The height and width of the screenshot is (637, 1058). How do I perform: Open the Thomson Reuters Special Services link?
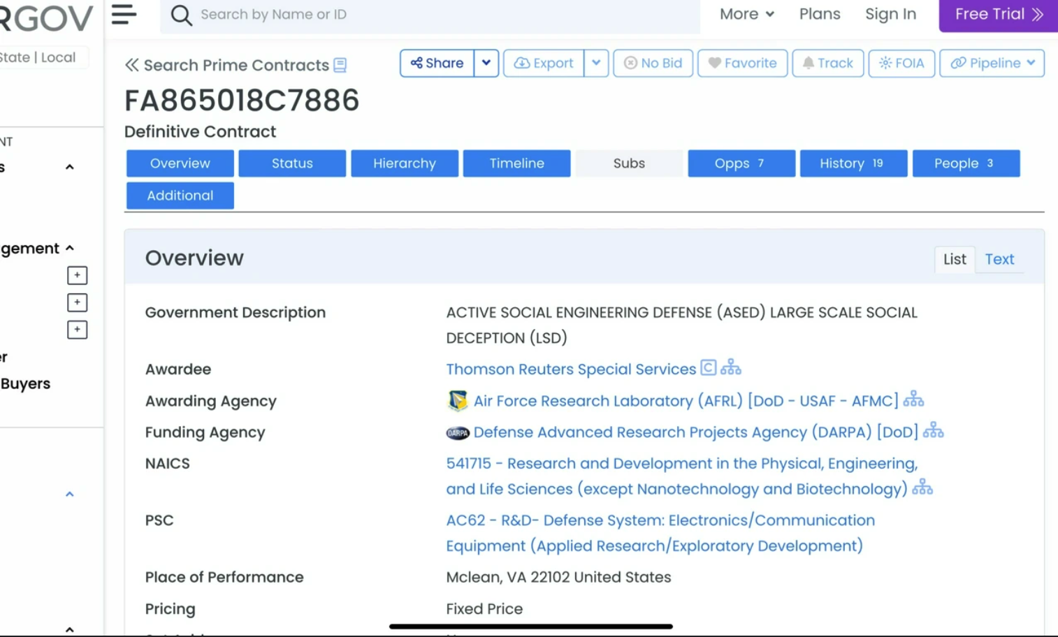click(571, 369)
